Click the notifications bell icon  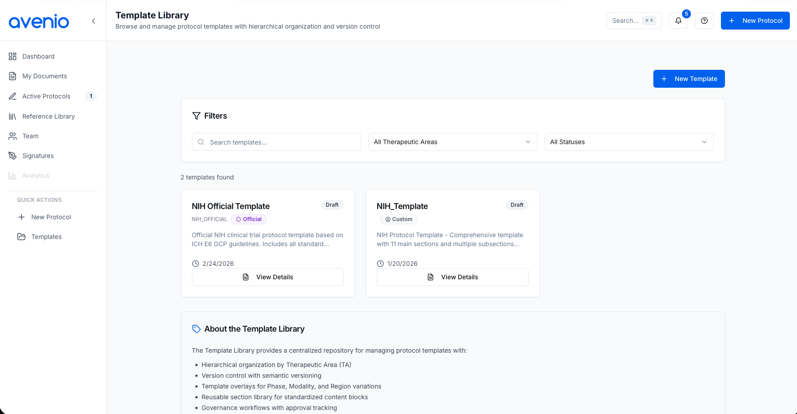click(678, 21)
